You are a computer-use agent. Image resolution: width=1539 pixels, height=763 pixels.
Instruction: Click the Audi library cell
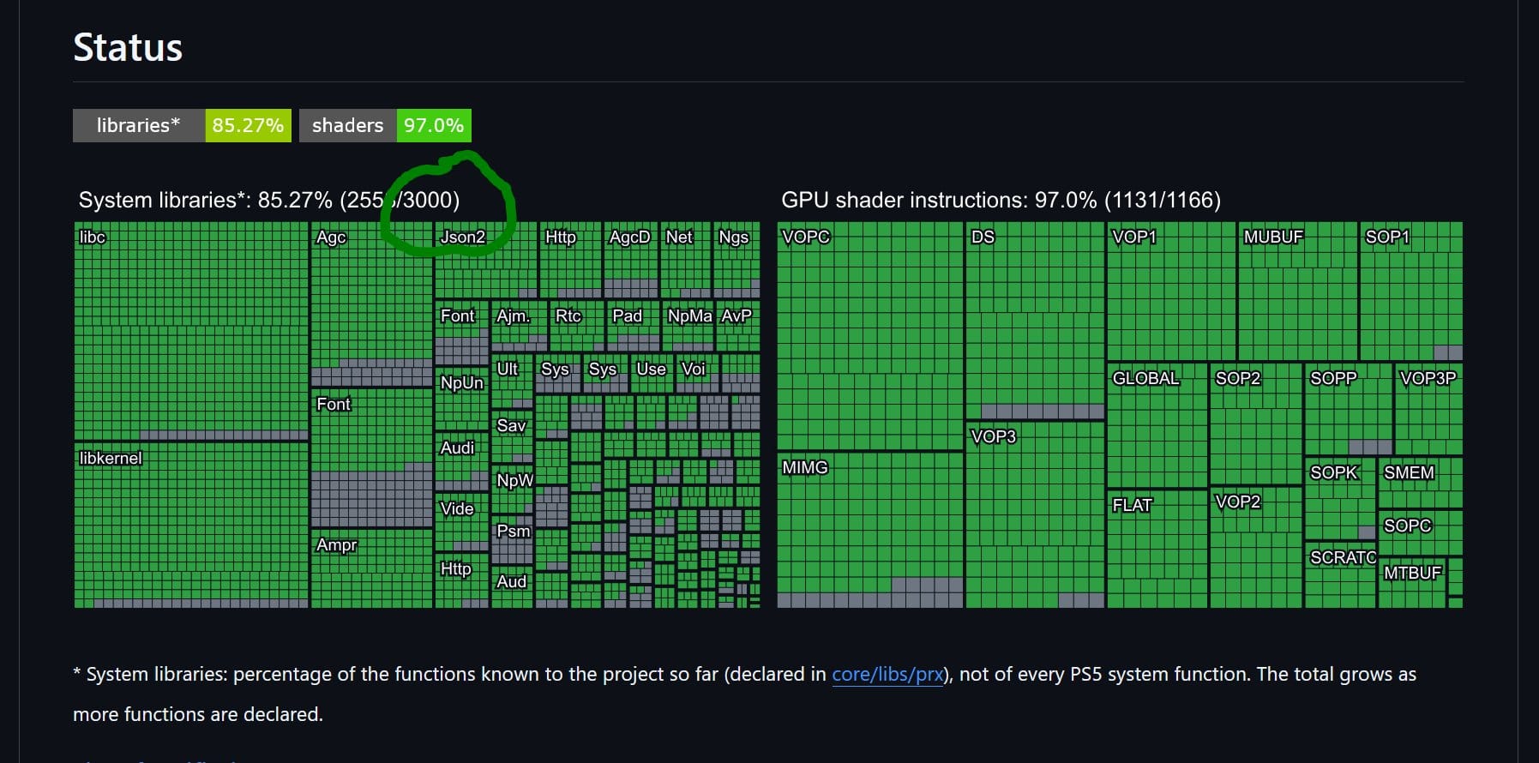(x=461, y=461)
